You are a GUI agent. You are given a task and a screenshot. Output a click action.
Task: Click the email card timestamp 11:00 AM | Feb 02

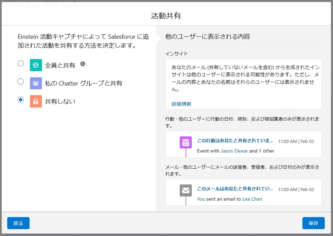click(x=296, y=190)
